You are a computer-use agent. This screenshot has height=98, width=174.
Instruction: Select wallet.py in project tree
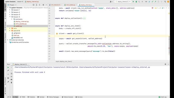coord(19,26)
